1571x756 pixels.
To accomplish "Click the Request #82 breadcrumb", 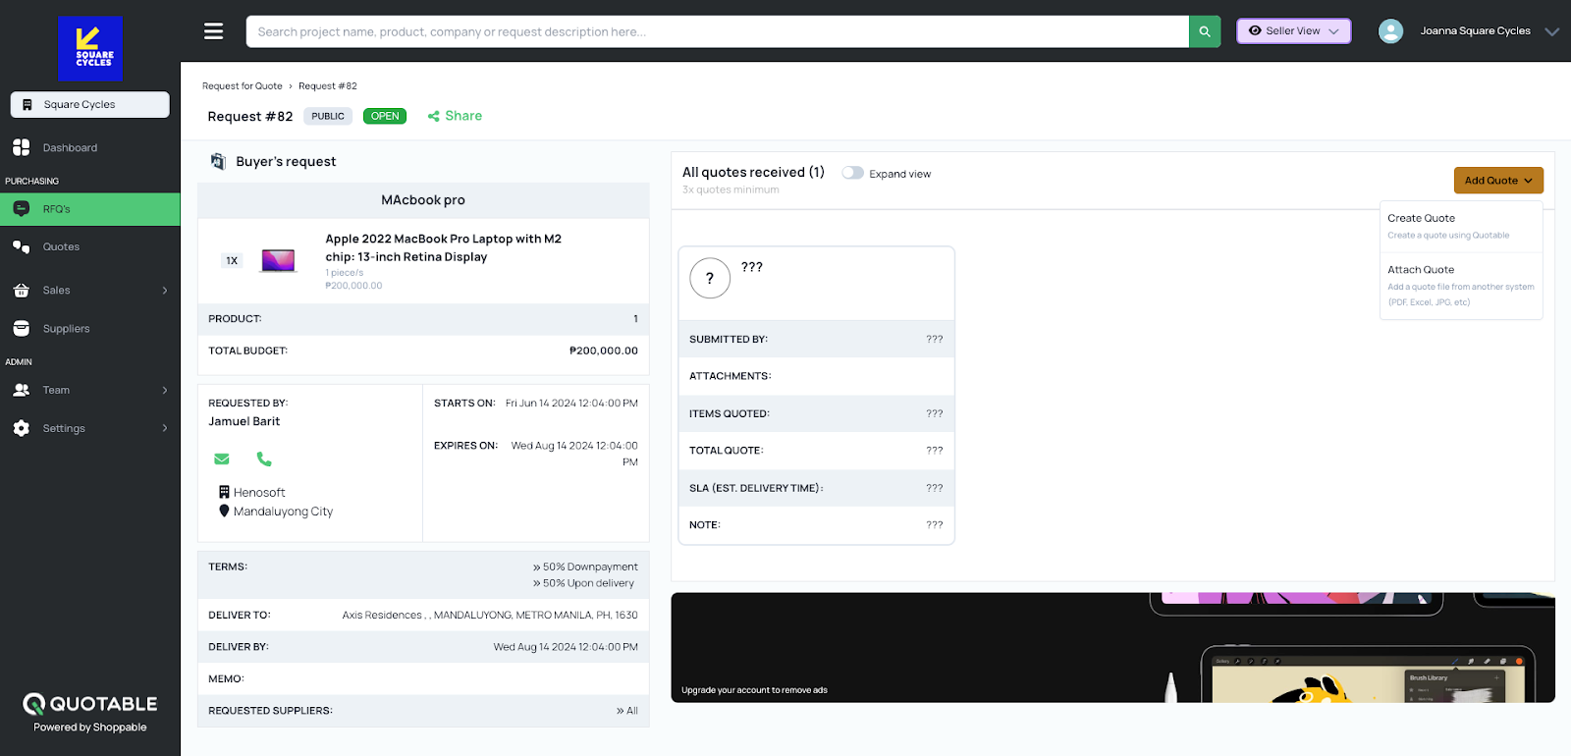I will point(328,86).
